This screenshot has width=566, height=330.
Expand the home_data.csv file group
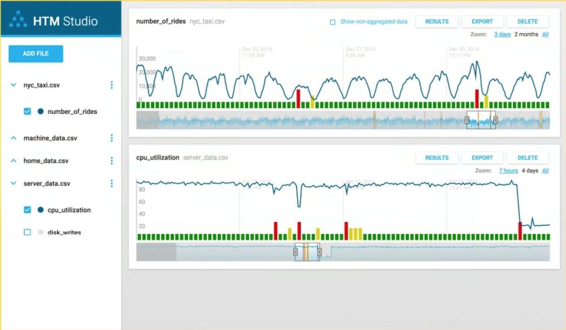[x=13, y=161]
